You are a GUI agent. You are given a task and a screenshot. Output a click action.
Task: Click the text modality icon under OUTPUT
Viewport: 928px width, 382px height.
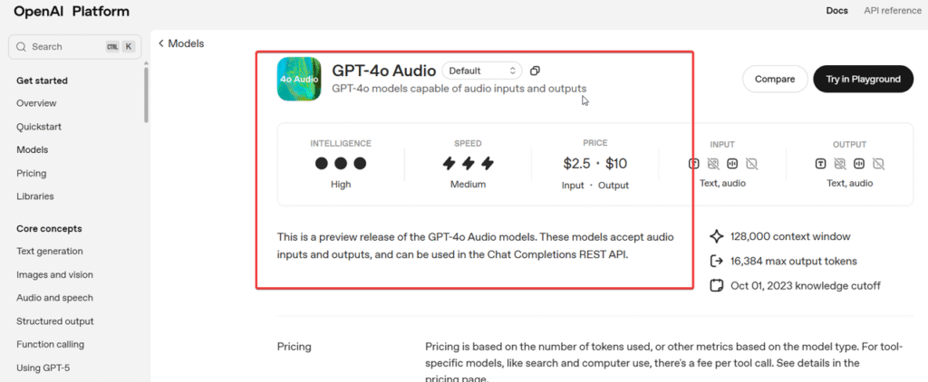pos(820,164)
